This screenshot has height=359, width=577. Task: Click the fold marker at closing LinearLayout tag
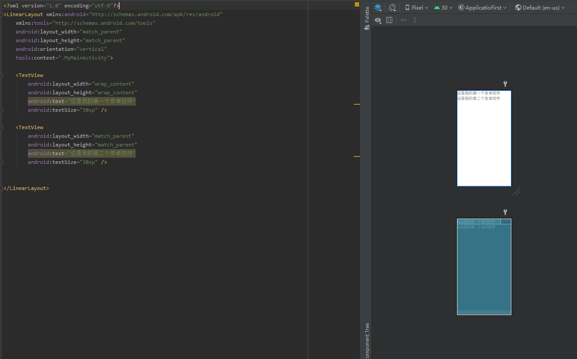click(x=1, y=188)
